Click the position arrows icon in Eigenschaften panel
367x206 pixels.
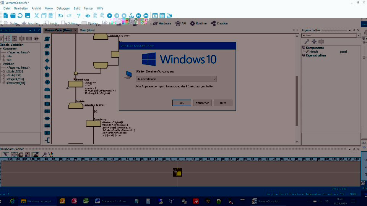314,42
